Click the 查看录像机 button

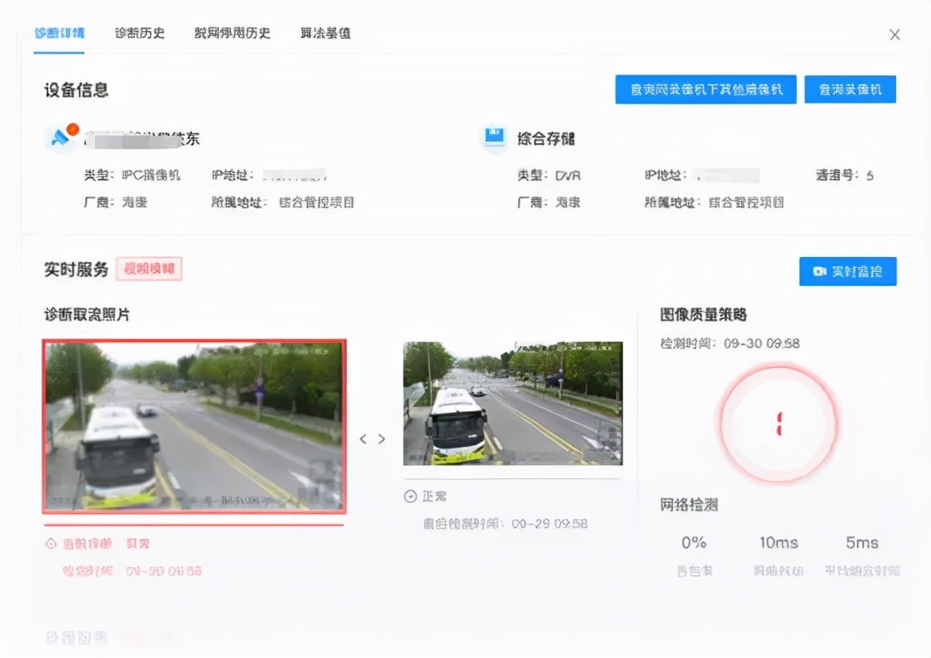click(850, 90)
